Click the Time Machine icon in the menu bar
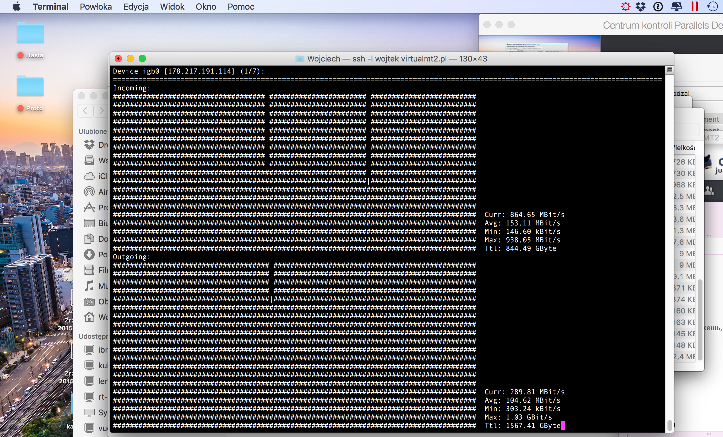 point(712,7)
